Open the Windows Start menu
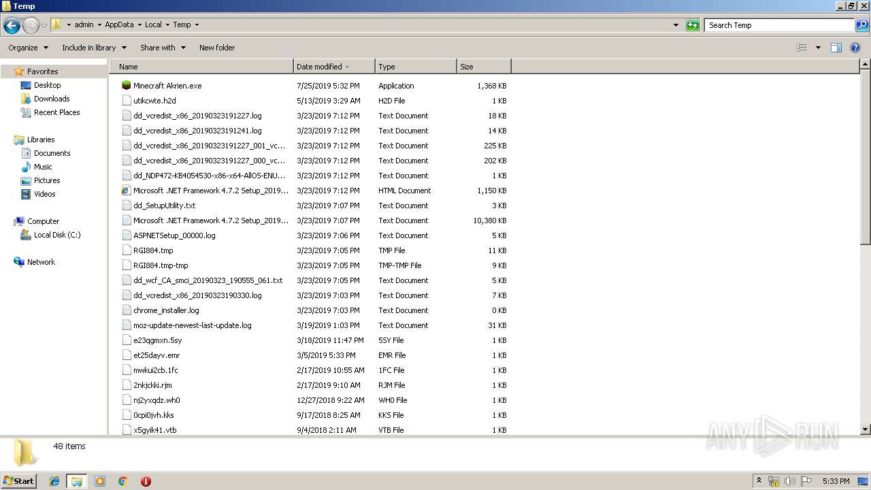 [19, 480]
